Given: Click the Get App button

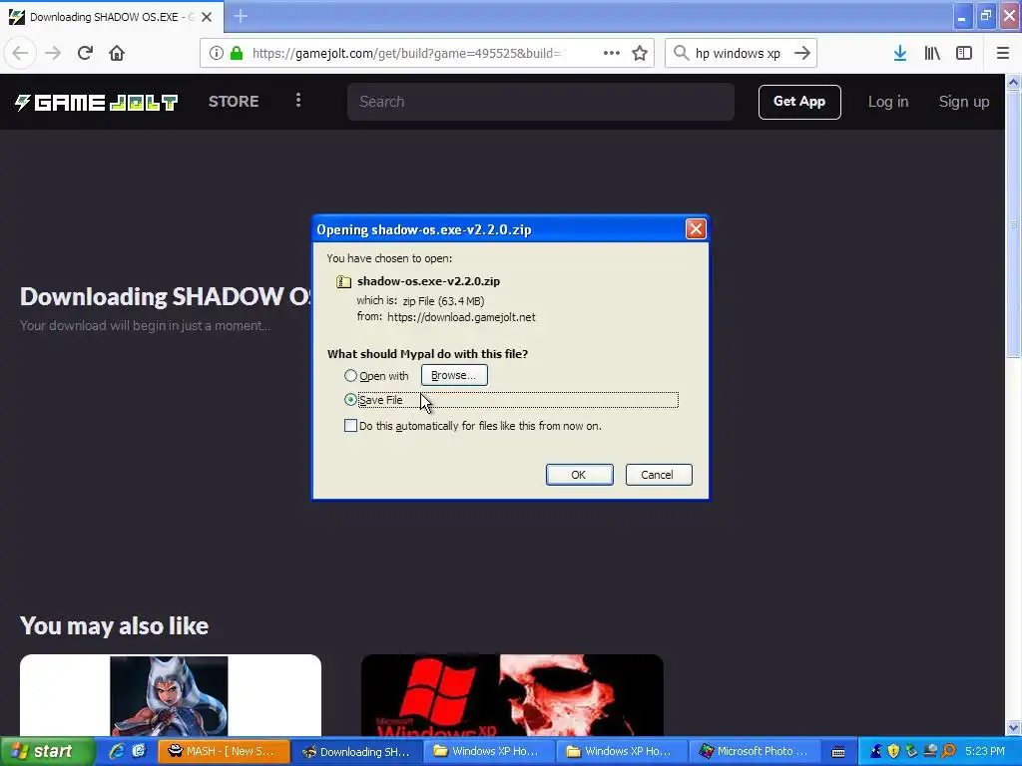Looking at the screenshot, I should 799,102.
